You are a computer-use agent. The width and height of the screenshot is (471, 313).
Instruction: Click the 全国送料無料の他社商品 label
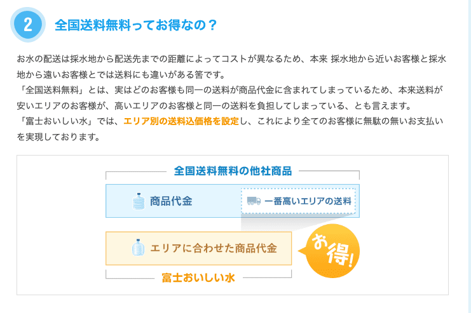pyautogui.click(x=233, y=171)
